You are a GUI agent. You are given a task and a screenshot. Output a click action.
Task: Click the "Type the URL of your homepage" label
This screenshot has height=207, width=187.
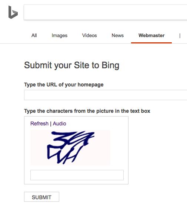tap(64, 85)
